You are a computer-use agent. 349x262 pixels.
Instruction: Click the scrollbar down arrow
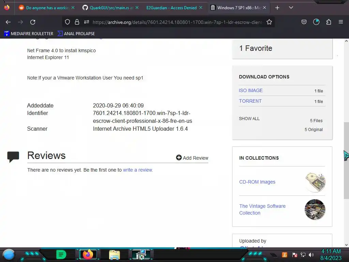pyautogui.click(x=346, y=245)
